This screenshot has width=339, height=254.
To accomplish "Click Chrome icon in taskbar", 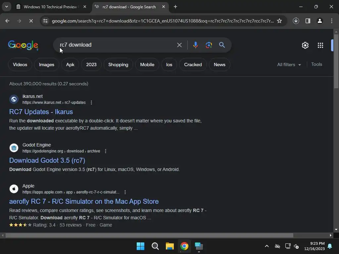I will point(184,246).
